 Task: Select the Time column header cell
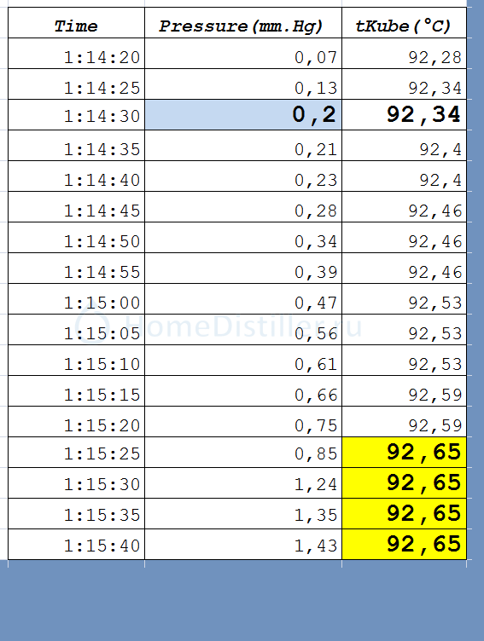coord(76,23)
